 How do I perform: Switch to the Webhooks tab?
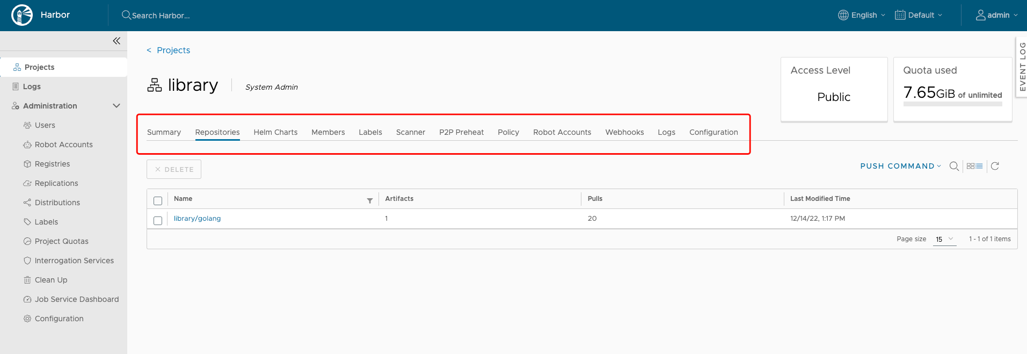click(x=624, y=132)
